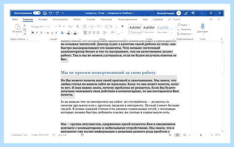Toggle superscript x² formatting
This screenshot has width=234, height=147.
(57, 33)
